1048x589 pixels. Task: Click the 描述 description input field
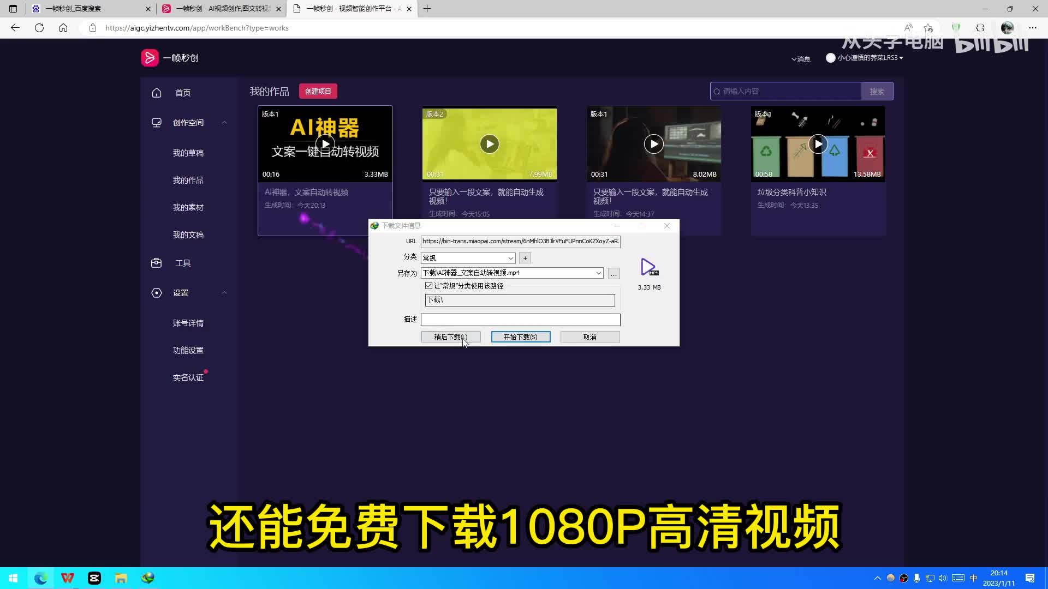(x=520, y=320)
